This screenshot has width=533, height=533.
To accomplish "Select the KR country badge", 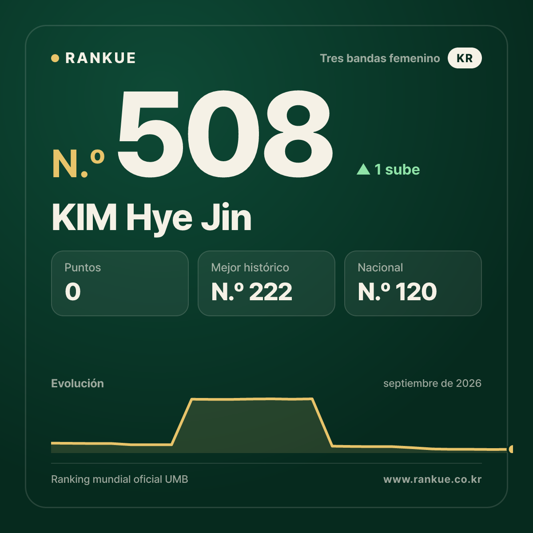I will pyautogui.click(x=465, y=58).
